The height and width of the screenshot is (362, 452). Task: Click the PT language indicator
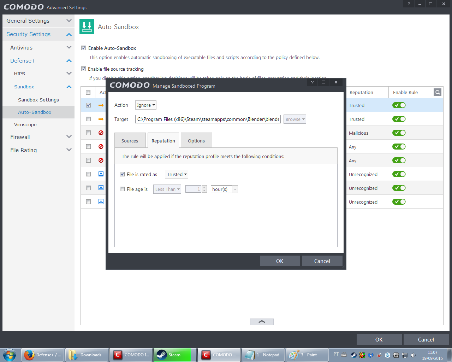(336, 354)
